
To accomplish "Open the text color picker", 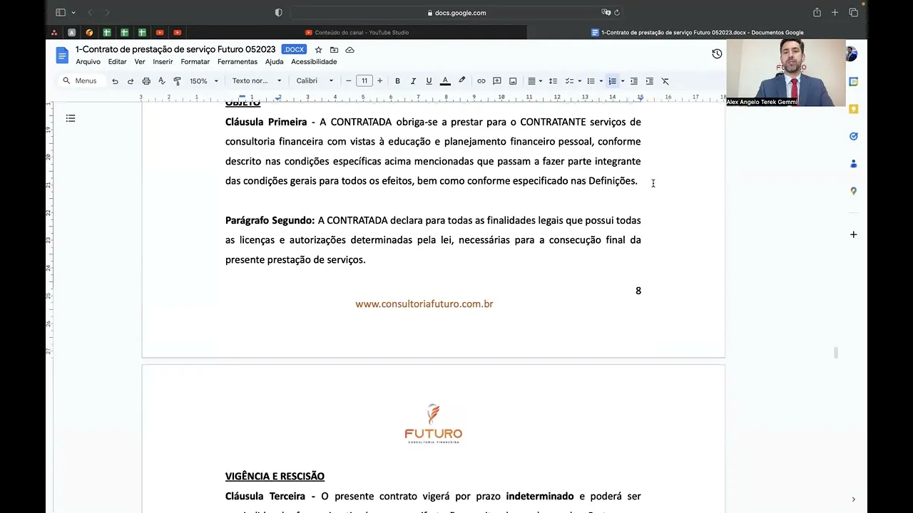I will click(445, 81).
